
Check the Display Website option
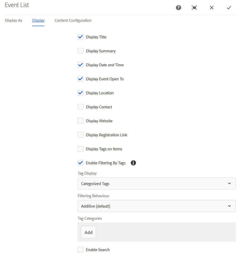click(x=80, y=121)
